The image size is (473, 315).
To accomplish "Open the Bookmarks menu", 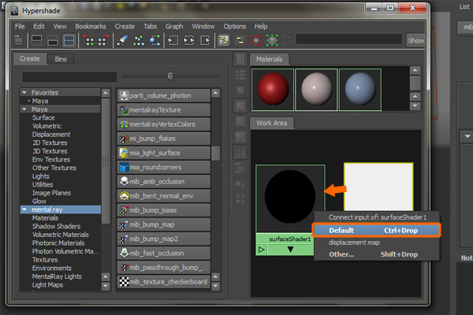I will 89,26.
